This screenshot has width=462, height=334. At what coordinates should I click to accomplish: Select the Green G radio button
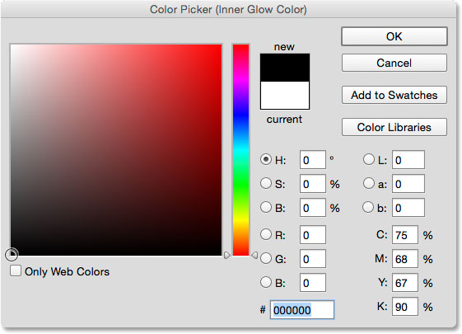click(266, 258)
